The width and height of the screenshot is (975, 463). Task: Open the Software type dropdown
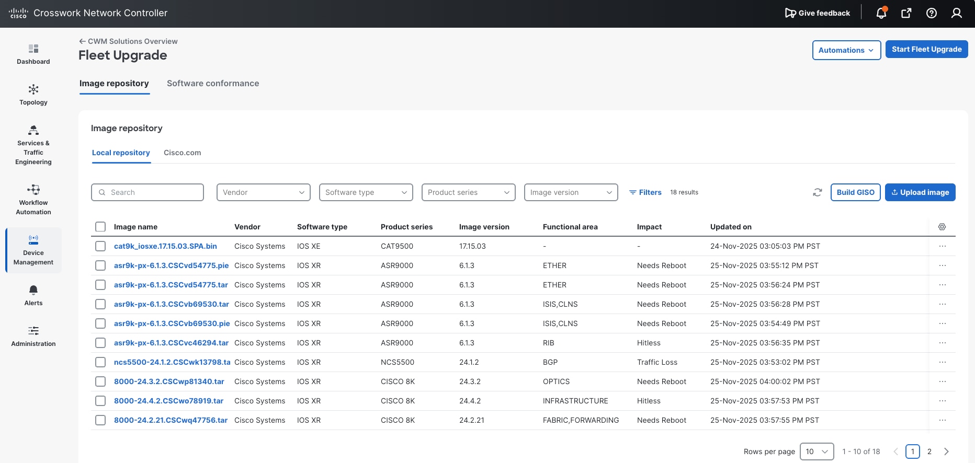click(366, 192)
